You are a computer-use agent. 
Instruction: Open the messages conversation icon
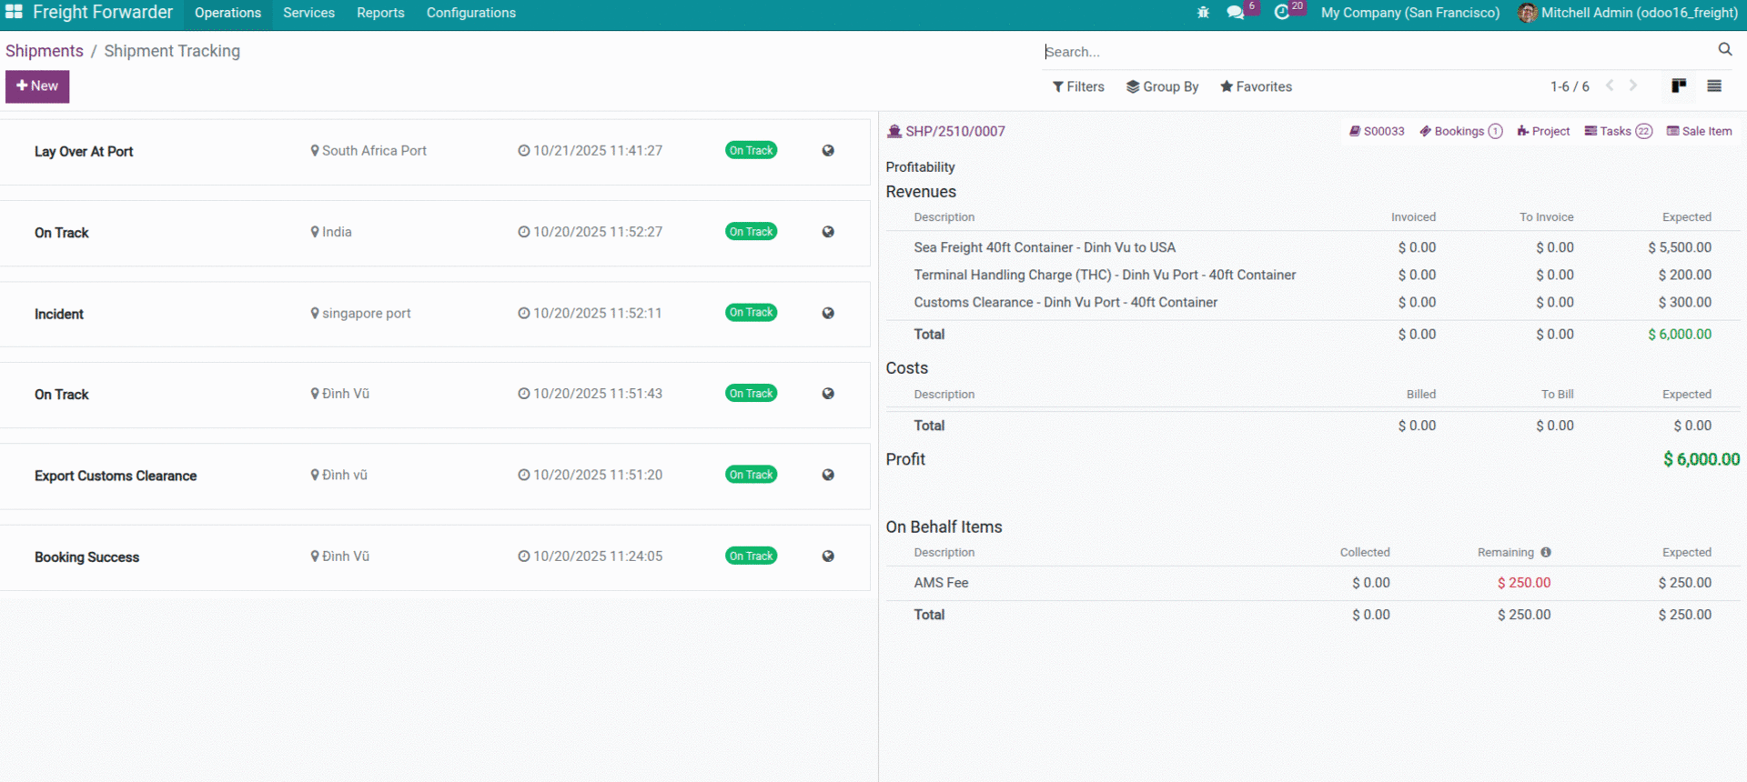point(1235,13)
